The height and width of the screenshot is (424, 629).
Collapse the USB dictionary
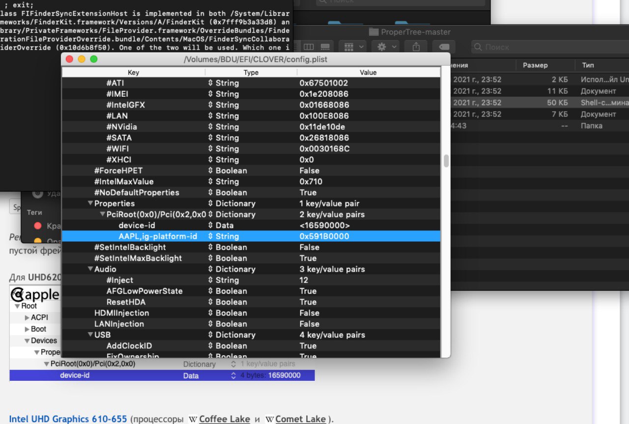pos(90,335)
